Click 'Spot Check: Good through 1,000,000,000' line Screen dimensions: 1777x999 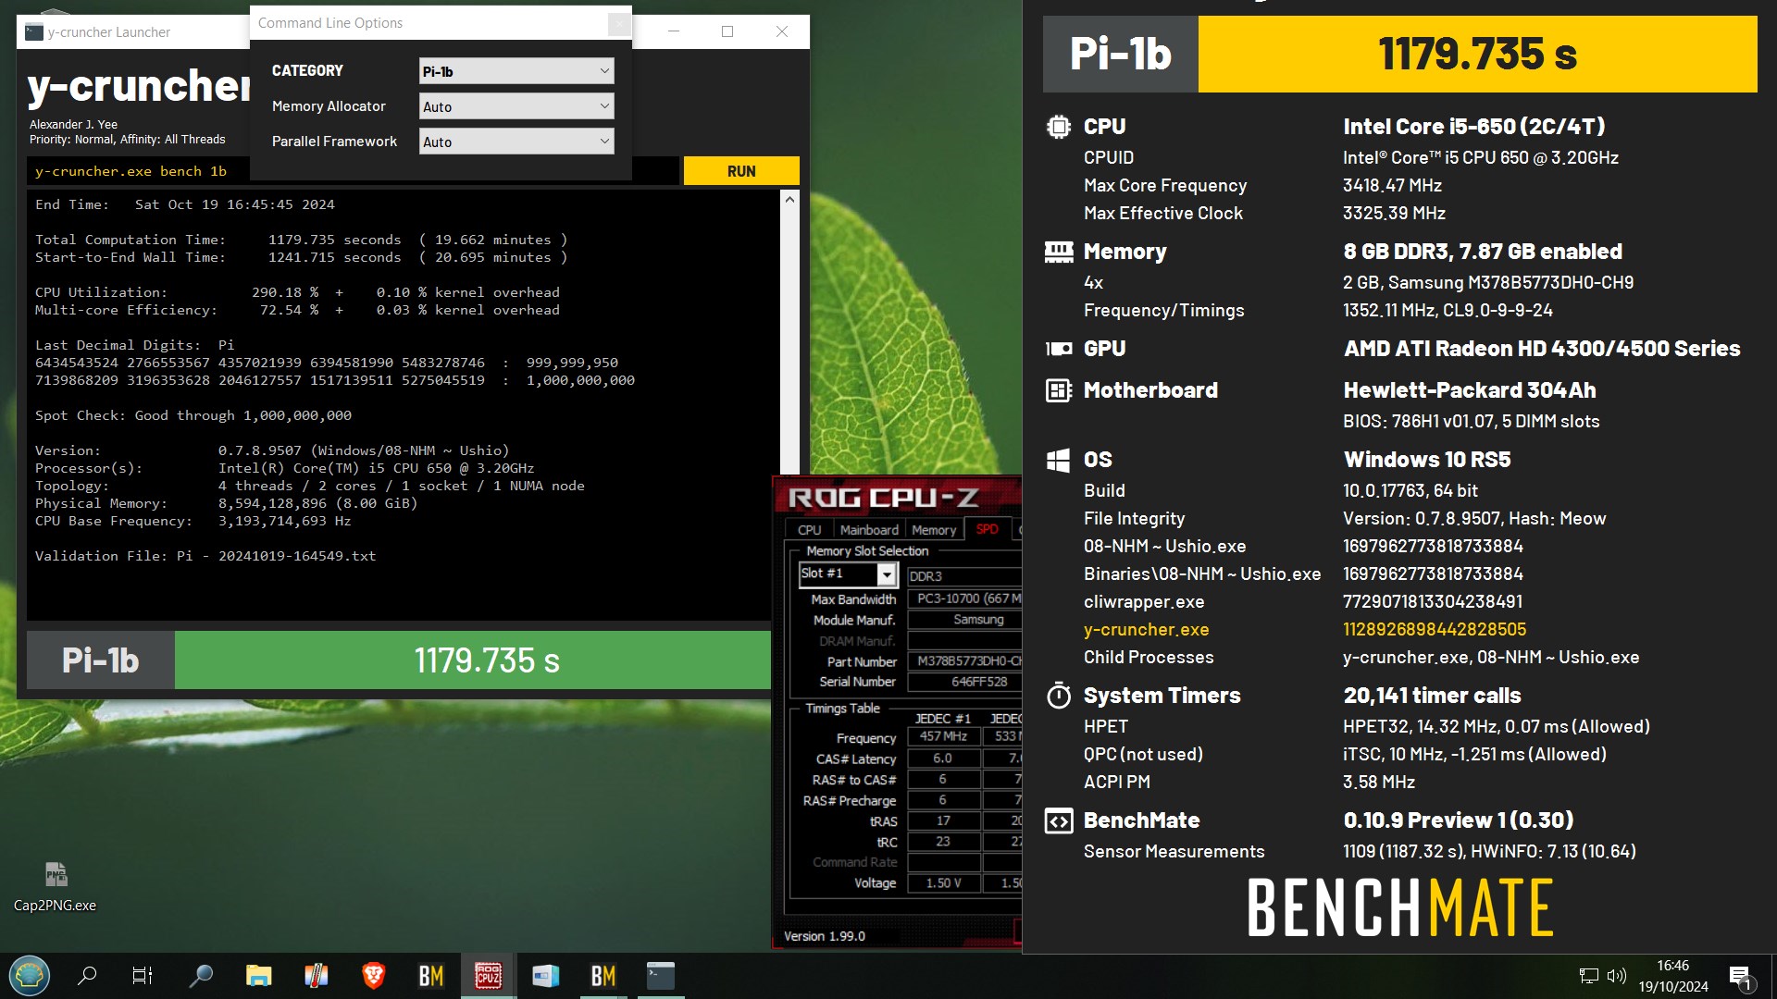click(x=193, y=415)
